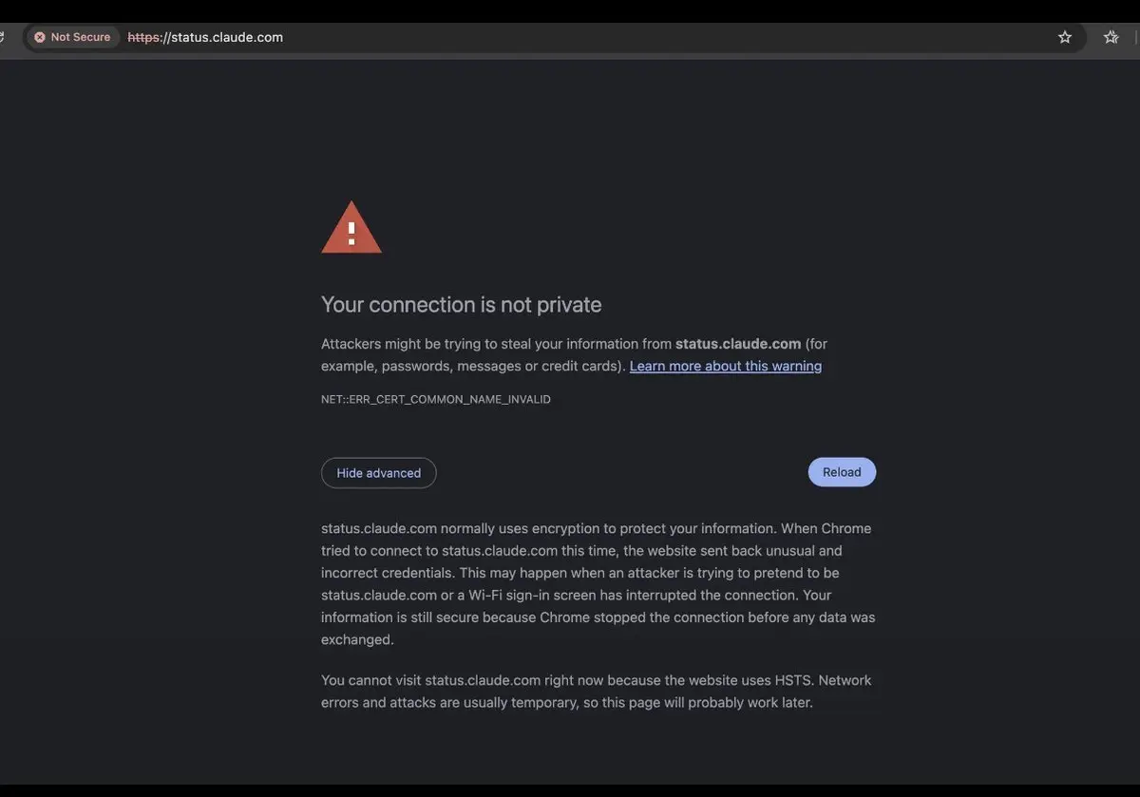Open the Learn more about this warning link
Viewport: 1140px width, 797px height.
pos(726,366)
